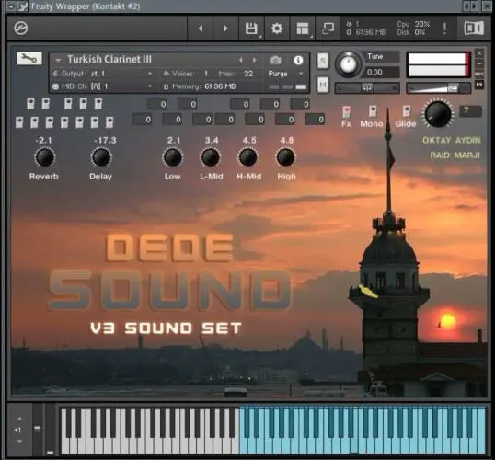Open the Output st.1 dropdown

[103, 74]
